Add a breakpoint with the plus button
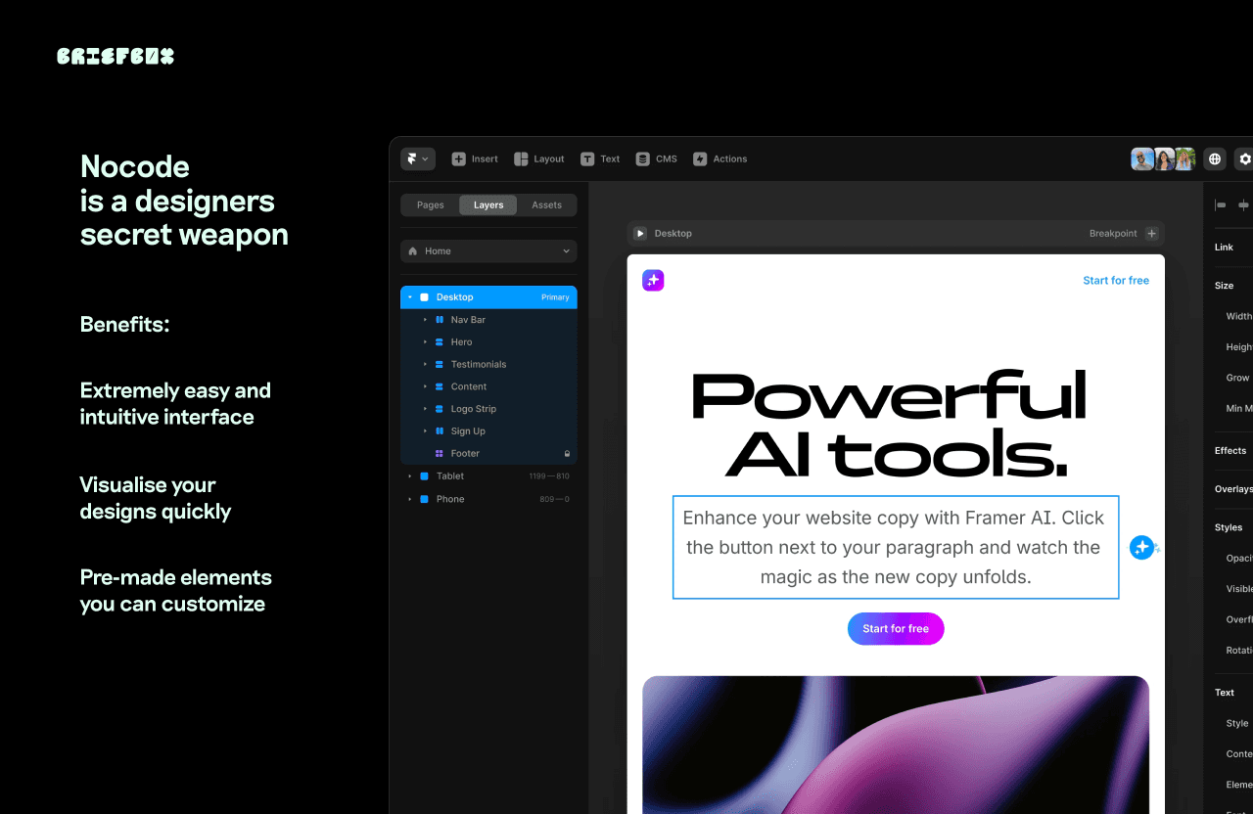1253x814 pixels. (x=1151, y=234)
